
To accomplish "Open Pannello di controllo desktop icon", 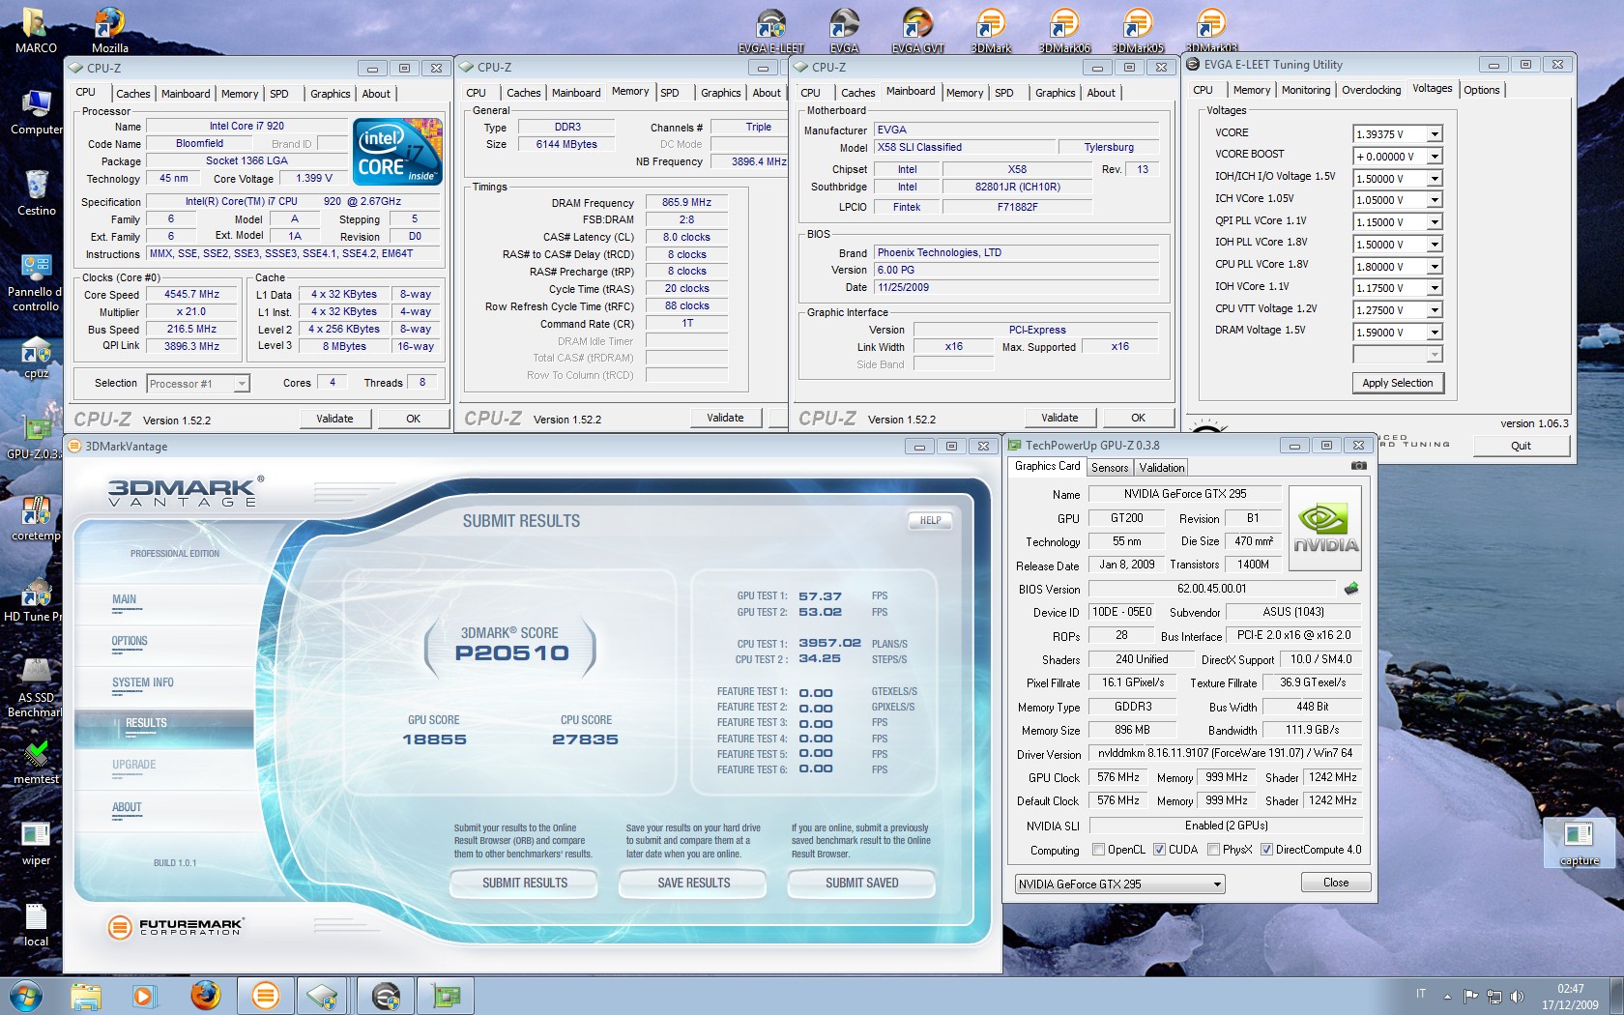I will pos(35,281).
